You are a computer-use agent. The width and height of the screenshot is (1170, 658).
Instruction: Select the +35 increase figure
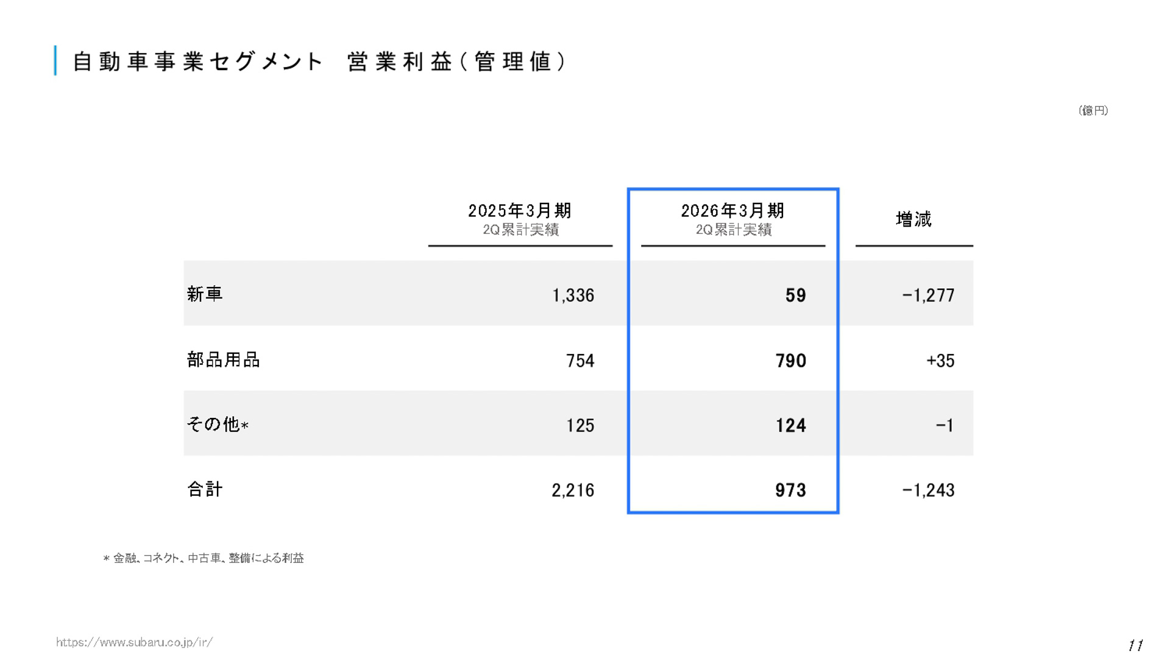(939, 361)
